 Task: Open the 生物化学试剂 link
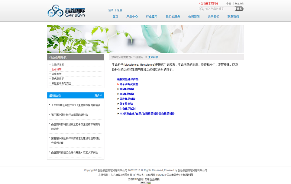[x=128, y=109]
